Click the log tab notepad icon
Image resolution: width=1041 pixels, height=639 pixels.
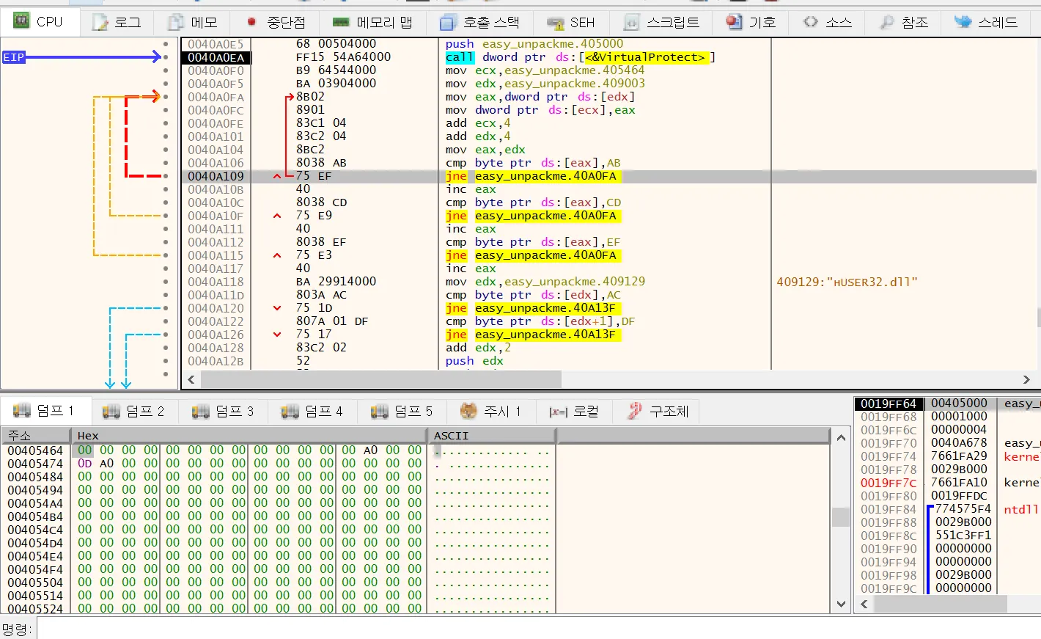tap(100, 22)
